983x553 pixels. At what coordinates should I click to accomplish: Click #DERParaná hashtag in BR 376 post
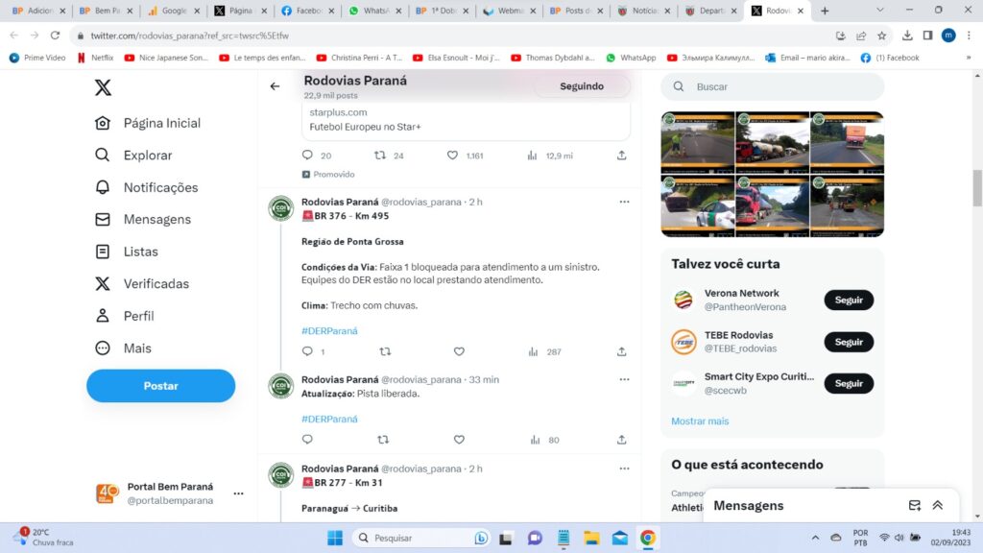click(329, 331)
